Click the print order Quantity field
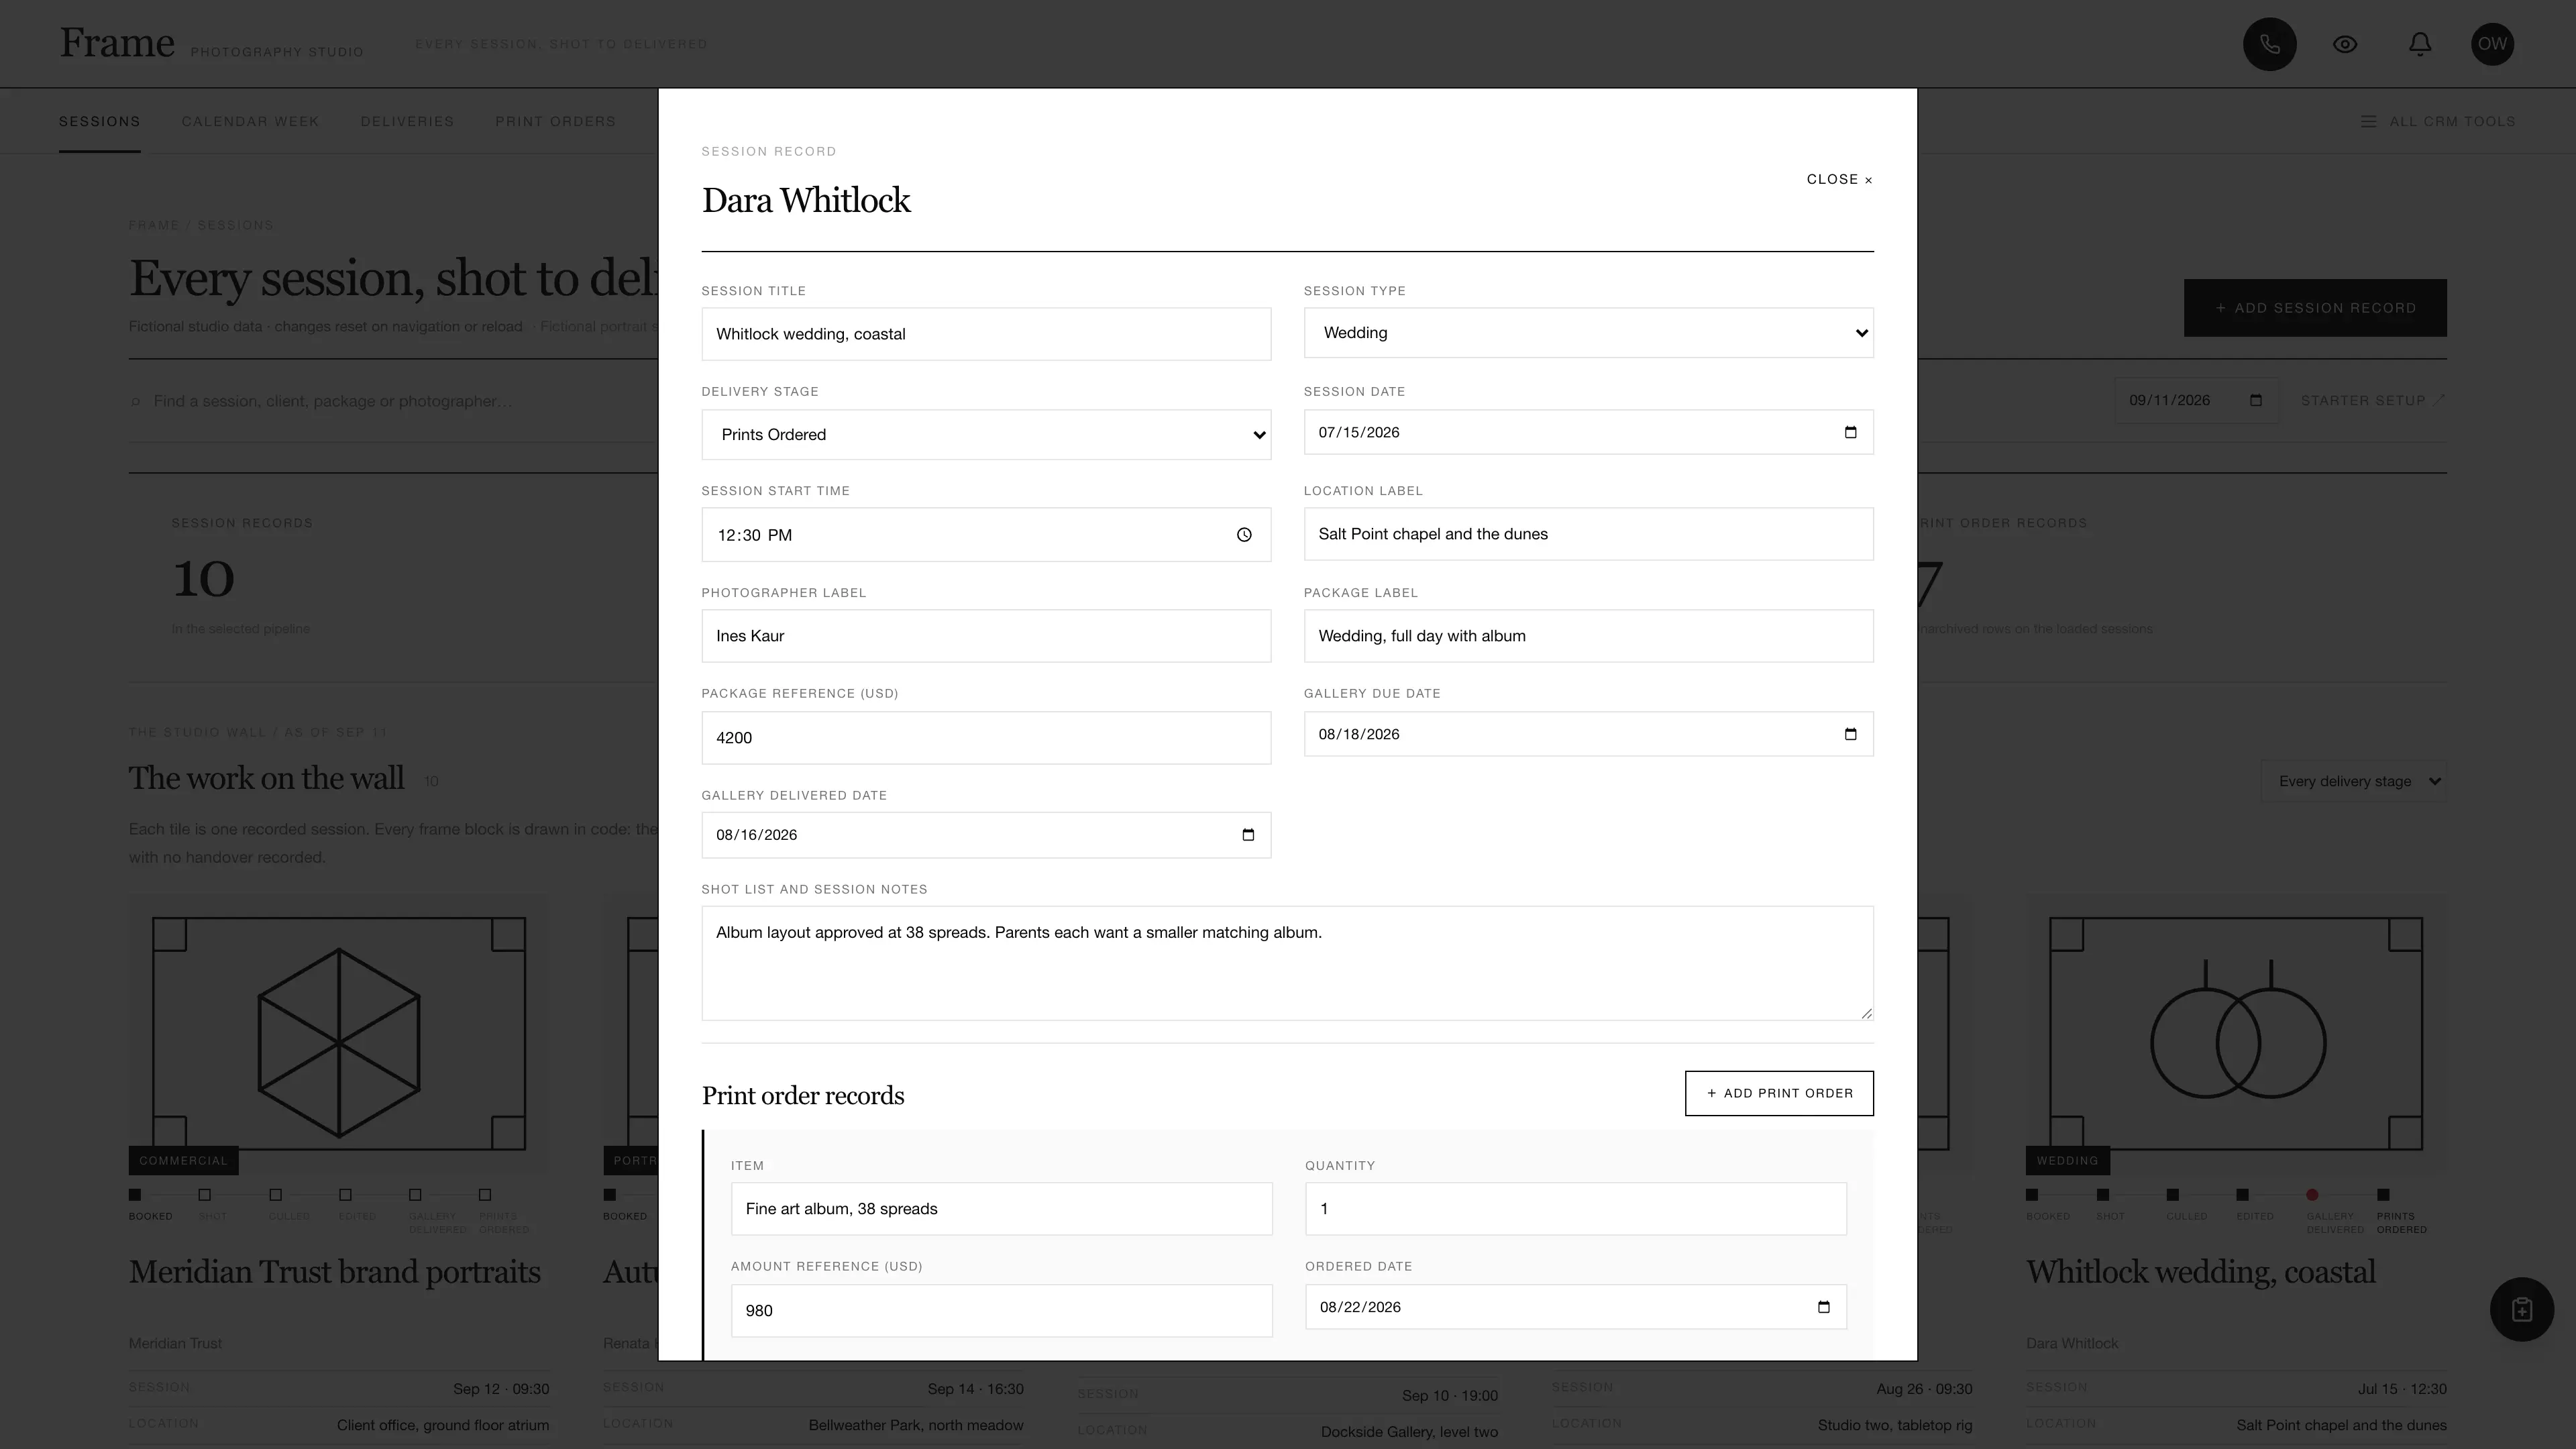Screen dimensions: 2576x1449 click(x=1575, y=1209)
